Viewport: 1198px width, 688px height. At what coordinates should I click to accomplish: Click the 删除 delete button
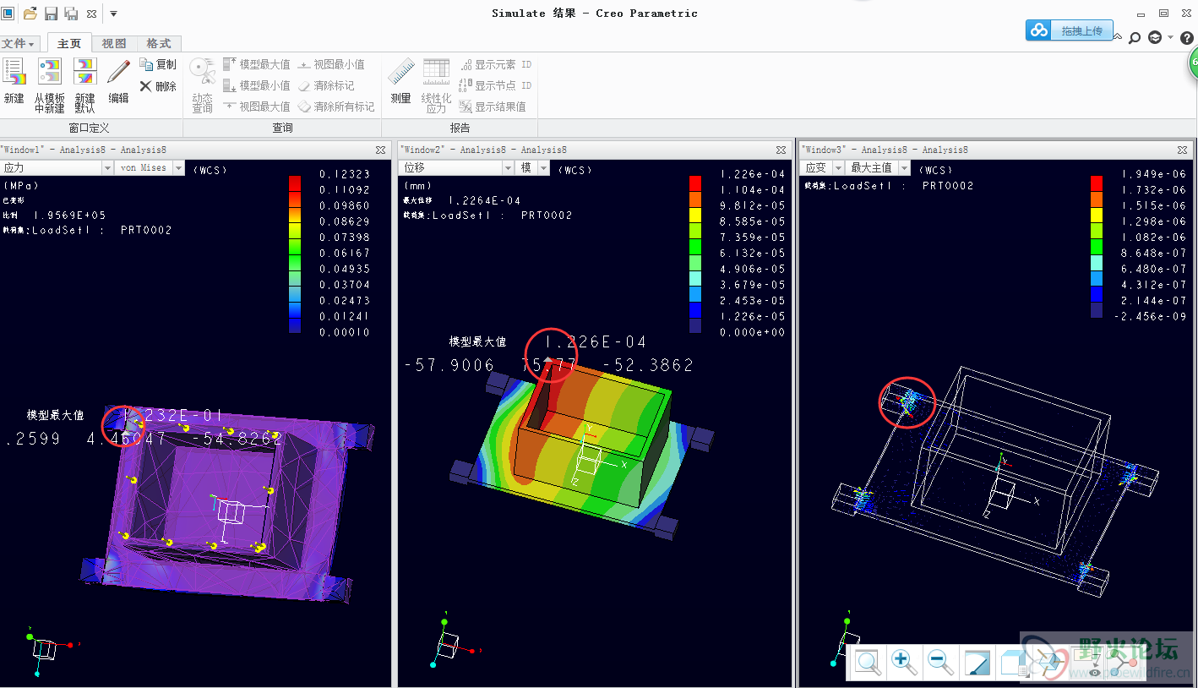(x=158, y=86)
